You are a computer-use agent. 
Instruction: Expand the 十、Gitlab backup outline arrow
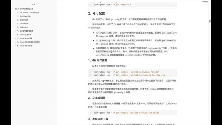pyautogui.click(x=15, y=46)
